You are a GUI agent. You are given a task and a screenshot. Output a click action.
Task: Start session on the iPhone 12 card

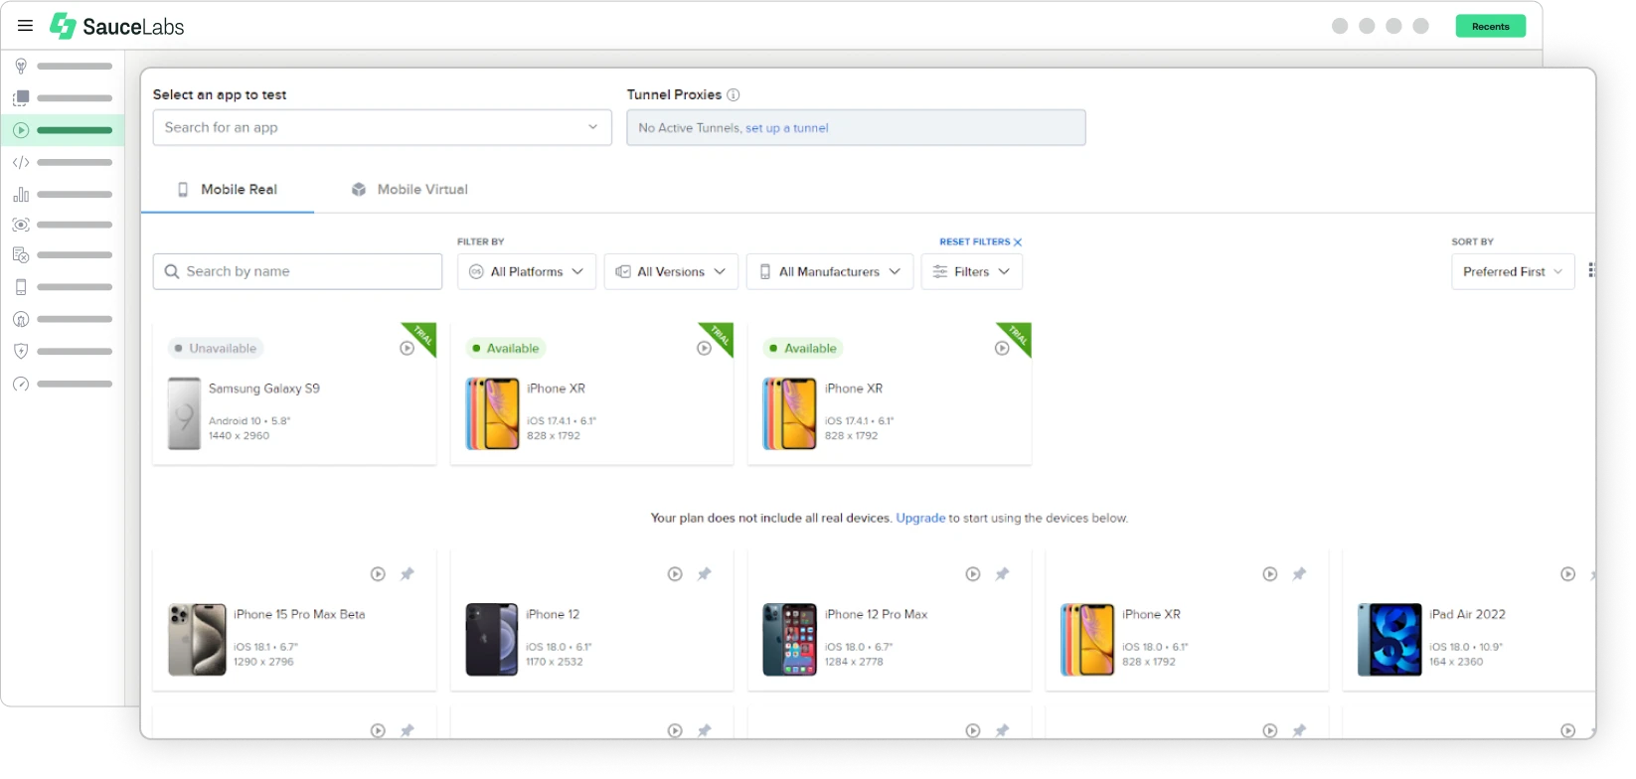tap(675, 574)
